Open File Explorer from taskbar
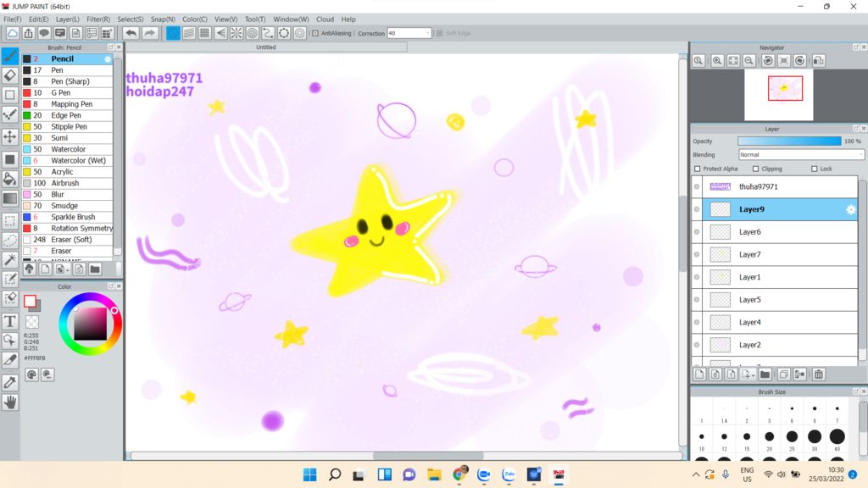Image resolution: width=868 pixels, height=488 pixels. pos(434,474)
